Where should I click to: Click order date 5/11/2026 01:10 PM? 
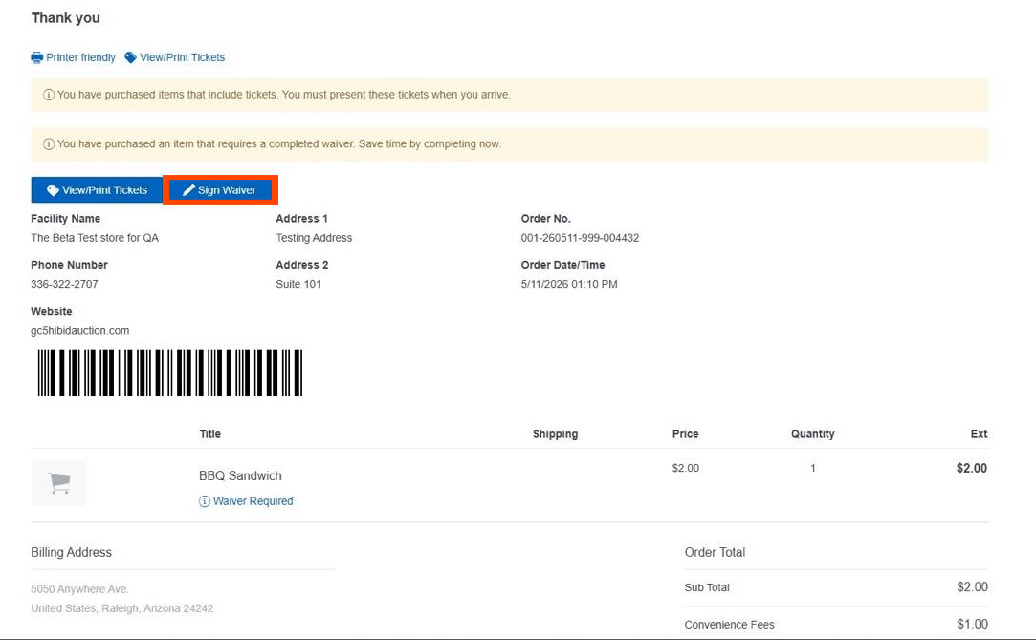(x=569, y=284)
